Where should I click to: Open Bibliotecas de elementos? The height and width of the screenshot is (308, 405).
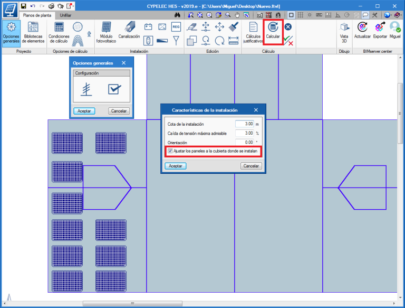[x=33, y=32]
